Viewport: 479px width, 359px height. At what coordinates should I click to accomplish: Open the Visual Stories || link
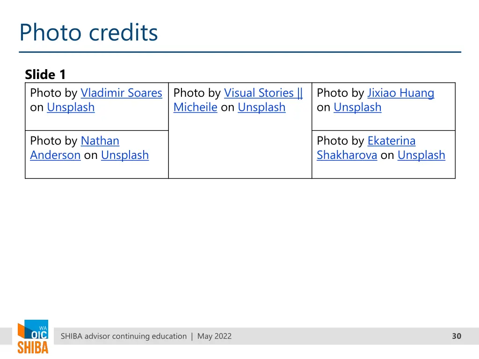(263, 93)
